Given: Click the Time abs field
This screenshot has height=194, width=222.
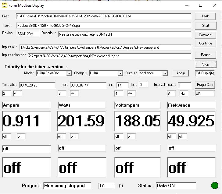Looking at the screenshot, I should click(37, 85).
